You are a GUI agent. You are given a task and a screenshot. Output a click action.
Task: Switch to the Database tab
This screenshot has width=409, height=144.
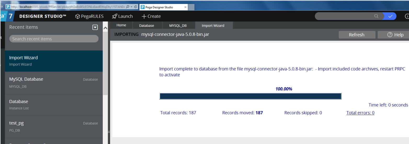coord(146,26)
